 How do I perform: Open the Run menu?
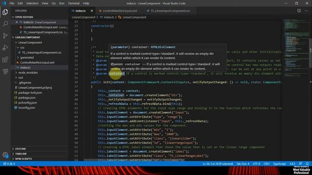coord(62,3)
